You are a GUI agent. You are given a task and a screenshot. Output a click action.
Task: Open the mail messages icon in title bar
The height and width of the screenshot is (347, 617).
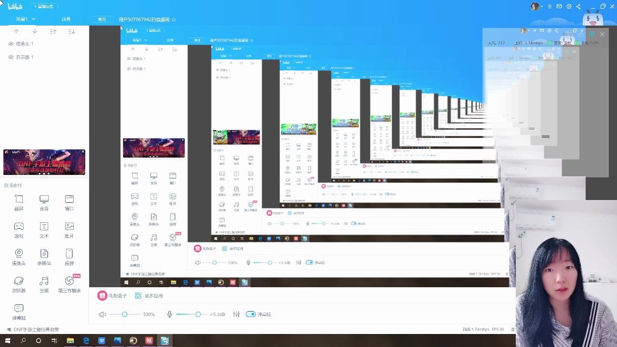pos(559,6)
